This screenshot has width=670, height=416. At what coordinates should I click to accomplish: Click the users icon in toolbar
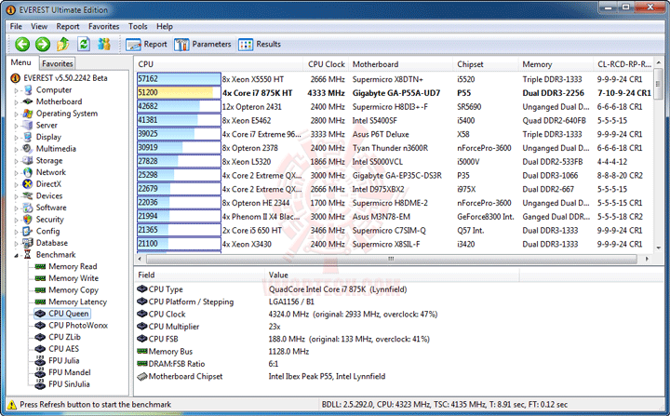click(x=104, y=44)
